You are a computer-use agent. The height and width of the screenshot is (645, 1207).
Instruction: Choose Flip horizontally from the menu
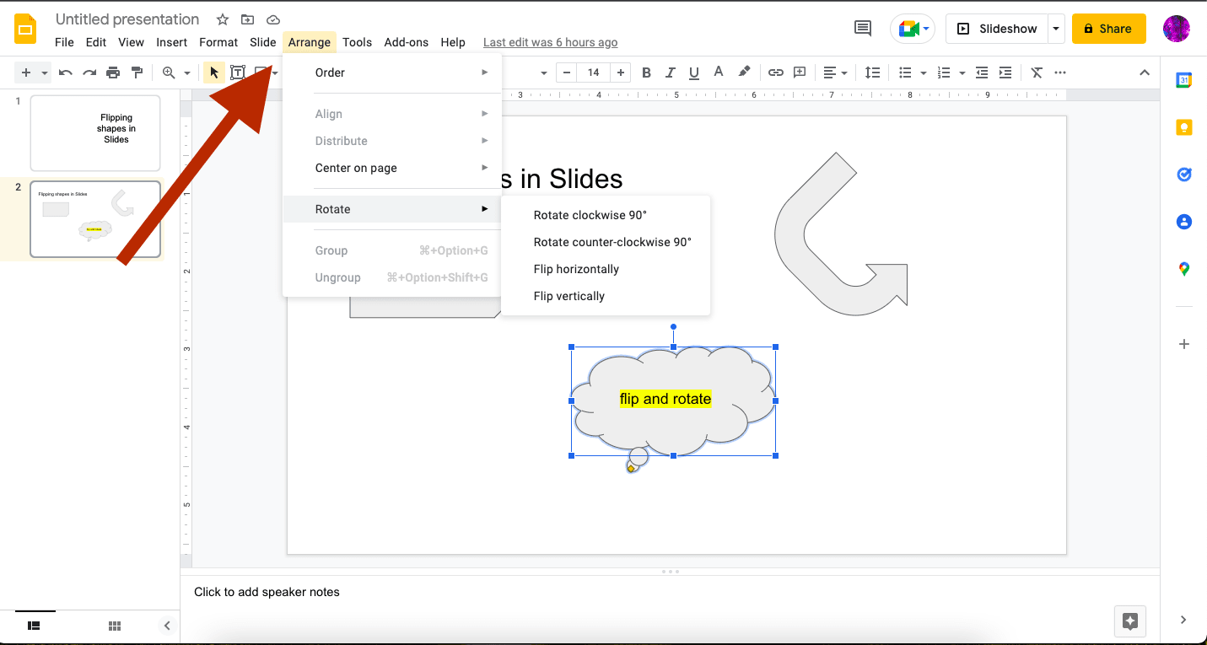point(576,268)
